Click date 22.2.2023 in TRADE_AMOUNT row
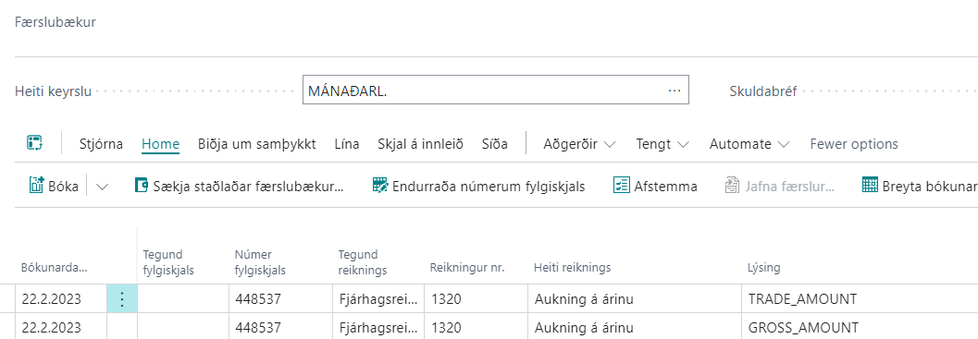Image resolution: width=978 pixels, height=339 pixels. coord(60,299)
